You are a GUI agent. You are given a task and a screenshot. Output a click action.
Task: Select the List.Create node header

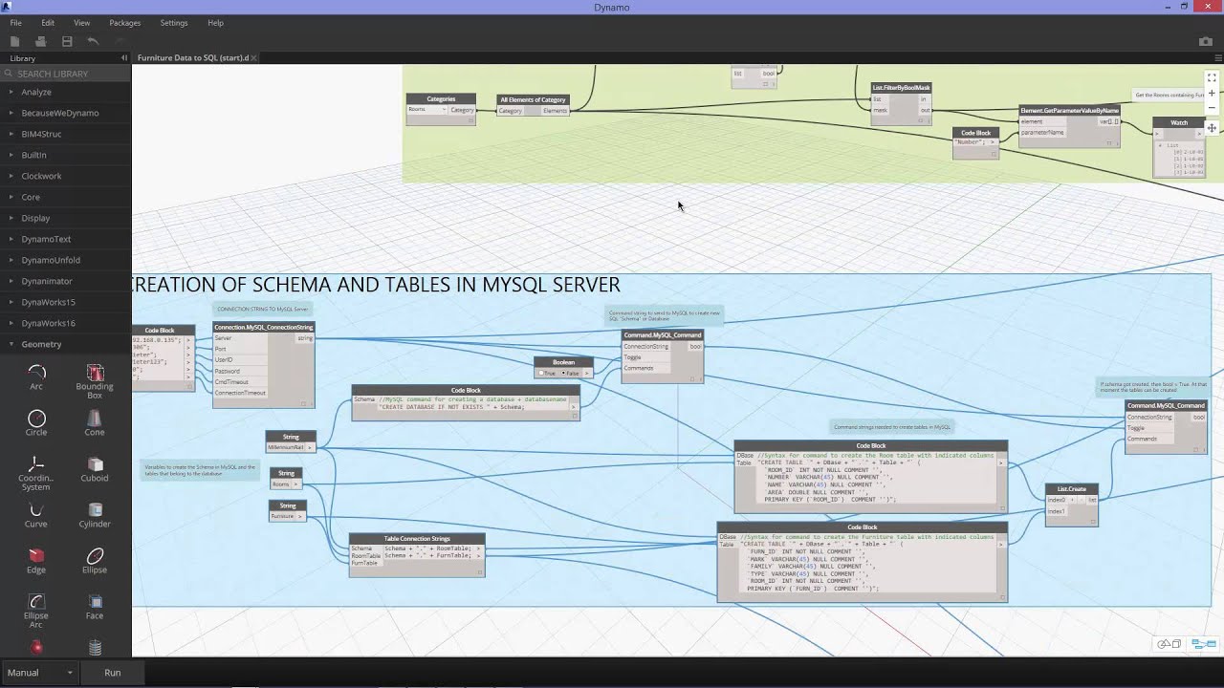click(1072, 489)
